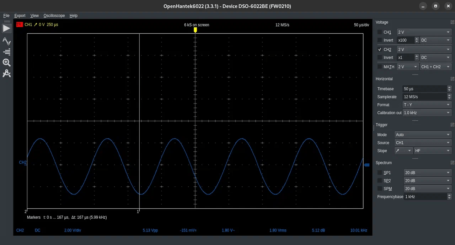Open the SP2 20 dB magnitude dropdown
The image size is (455, 245).
pyautogui.click(x=428, y=181)
